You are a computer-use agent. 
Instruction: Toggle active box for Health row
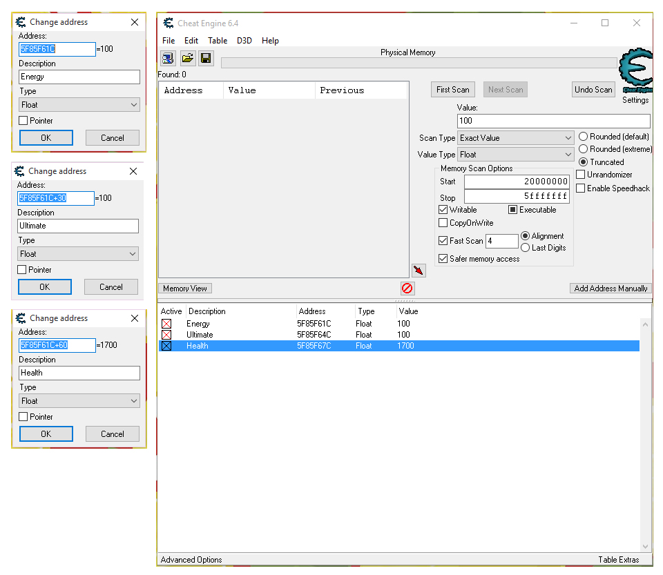pos(166,346)
